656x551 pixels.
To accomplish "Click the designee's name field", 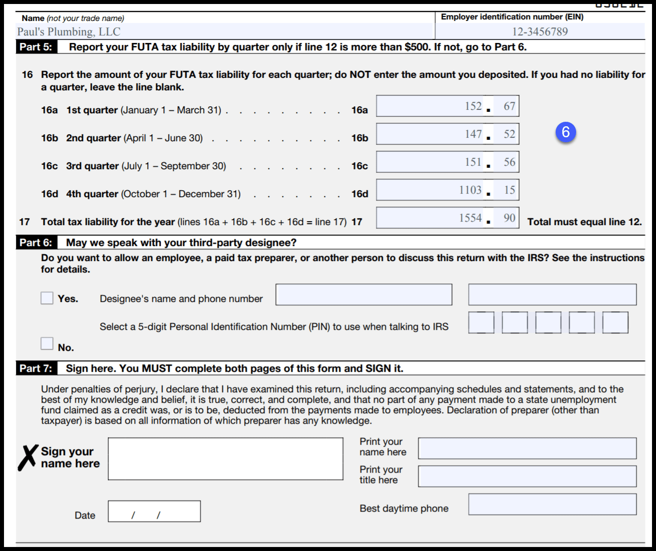I will 363,294.
